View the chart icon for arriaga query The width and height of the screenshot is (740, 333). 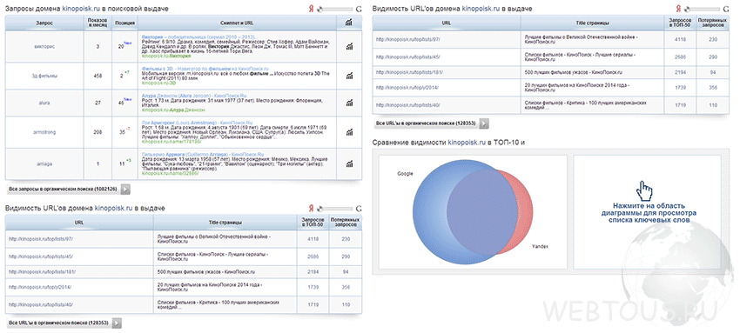coord(349,163)
